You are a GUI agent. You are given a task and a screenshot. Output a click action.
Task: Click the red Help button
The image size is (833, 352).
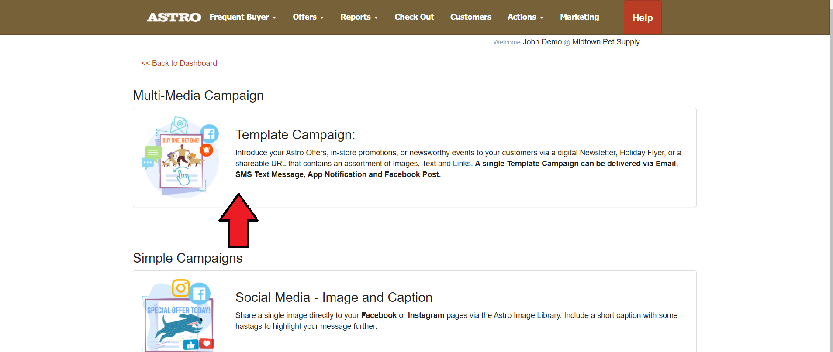[643, 17]
